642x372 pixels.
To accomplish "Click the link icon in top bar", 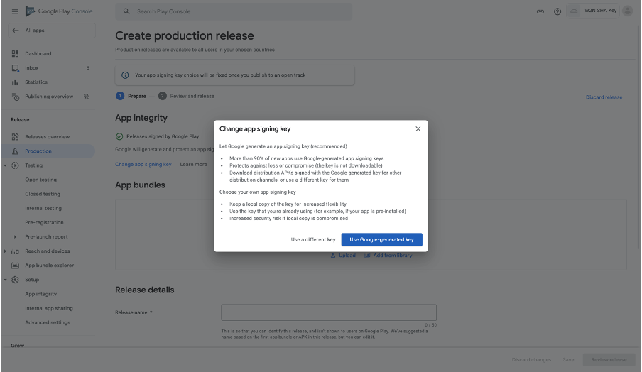I will (540, 11).
